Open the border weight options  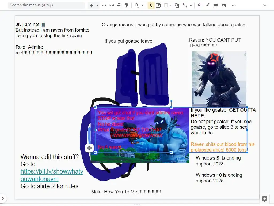tap(216, 5)
